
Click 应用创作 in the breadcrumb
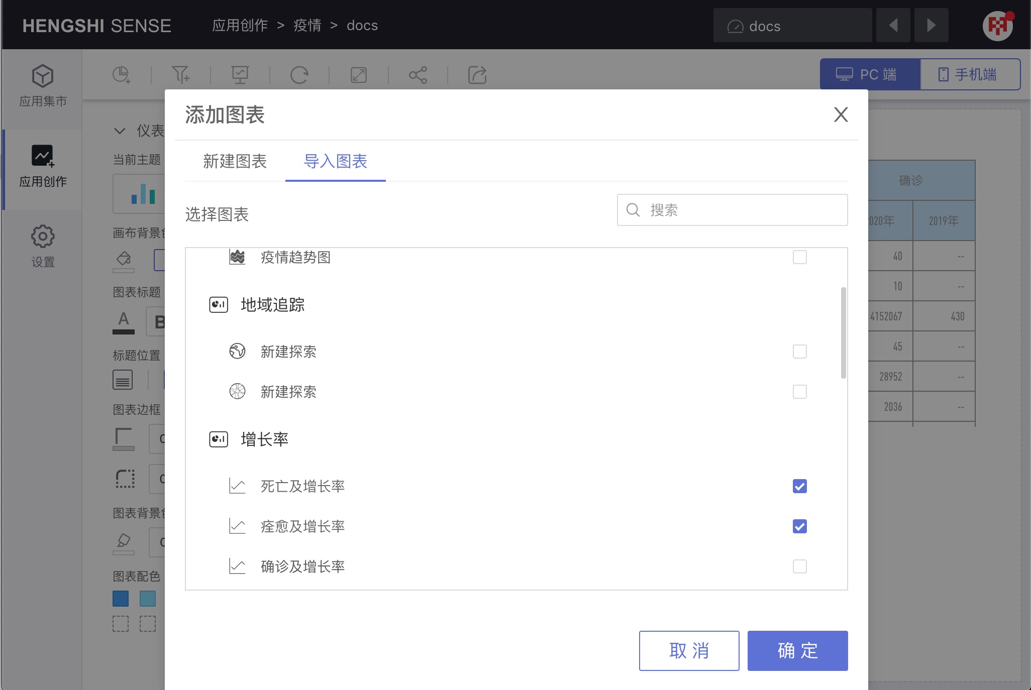(240, 25)
